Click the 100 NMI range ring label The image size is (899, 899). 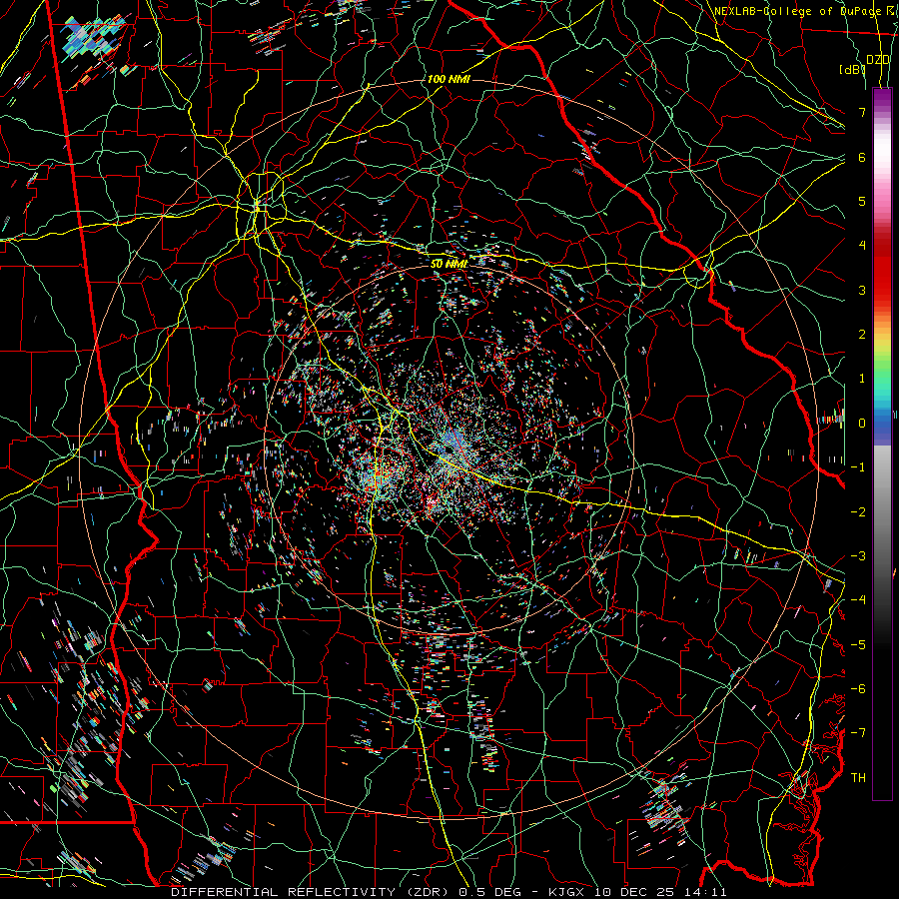(x=449, y=79)
